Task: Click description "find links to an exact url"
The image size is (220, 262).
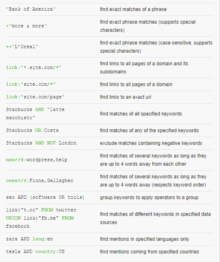Action: (125, 97)
